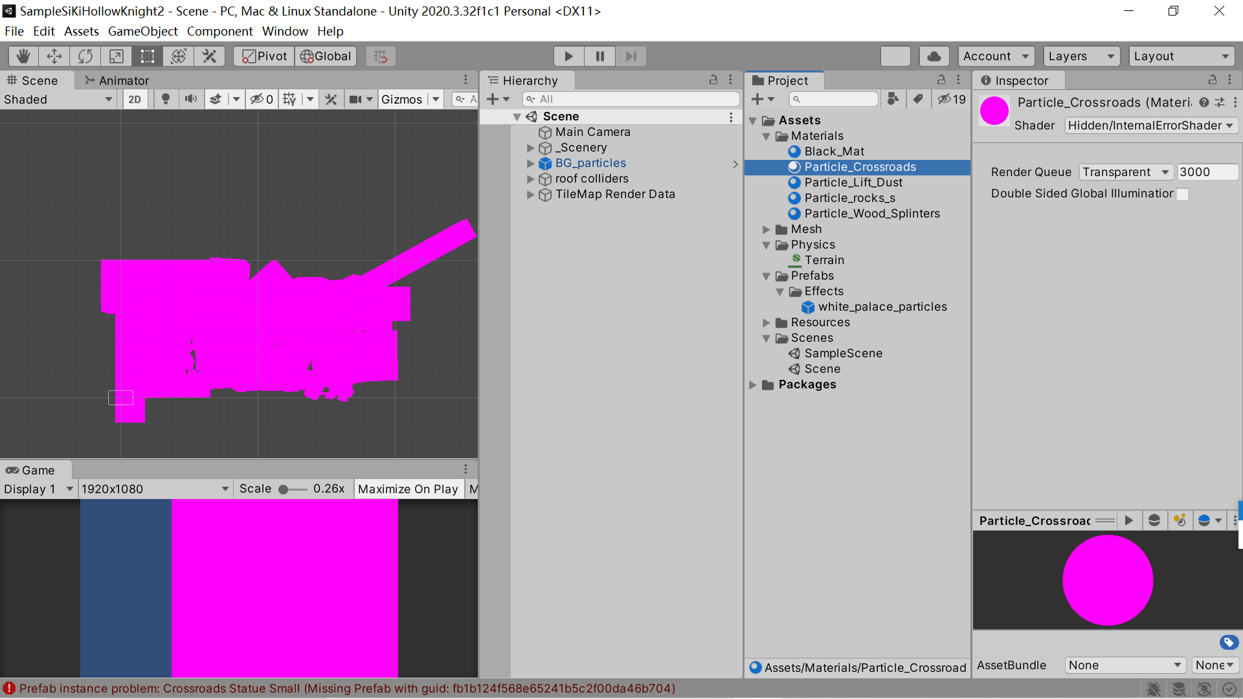Open the Shaded draw mode dropdown
Screen dimensions: 1243x699
(58, 99)
